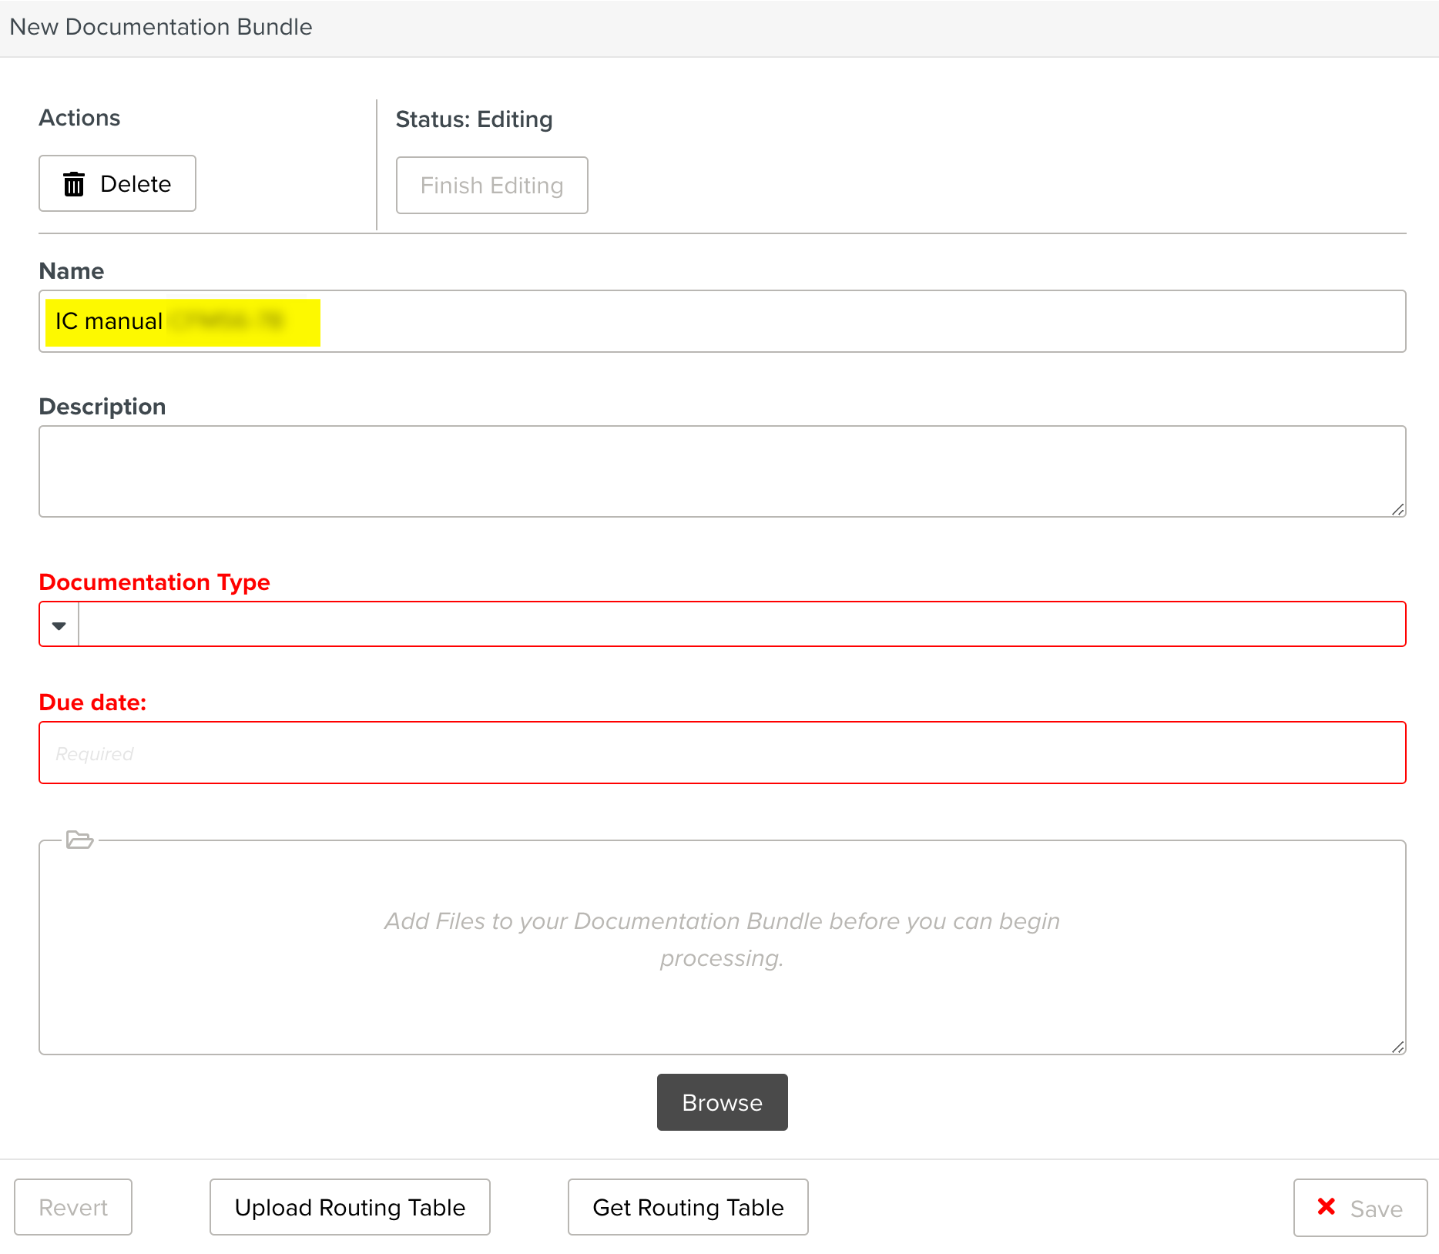Click the open folder icon above files box
1439x1254 pixels.
[x=79, y=840]
